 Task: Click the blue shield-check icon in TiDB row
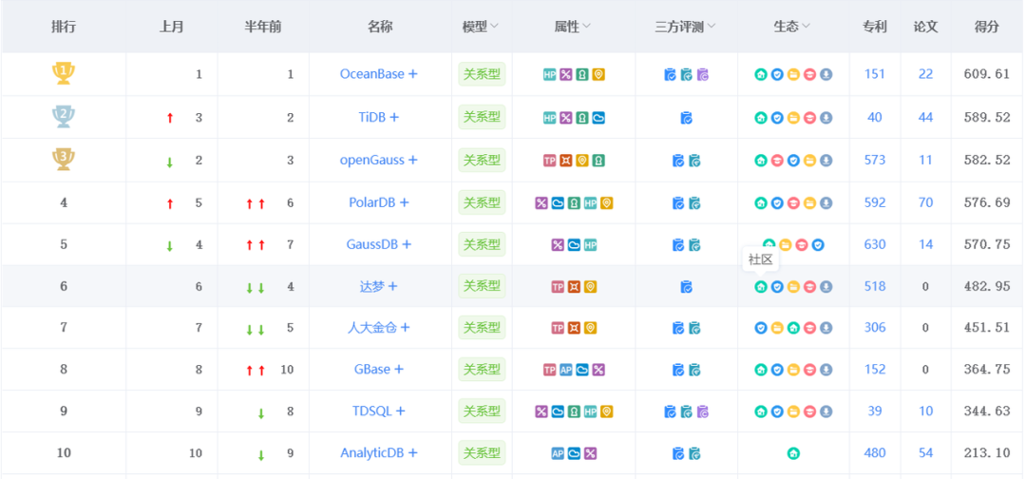[x=777, y=118]
